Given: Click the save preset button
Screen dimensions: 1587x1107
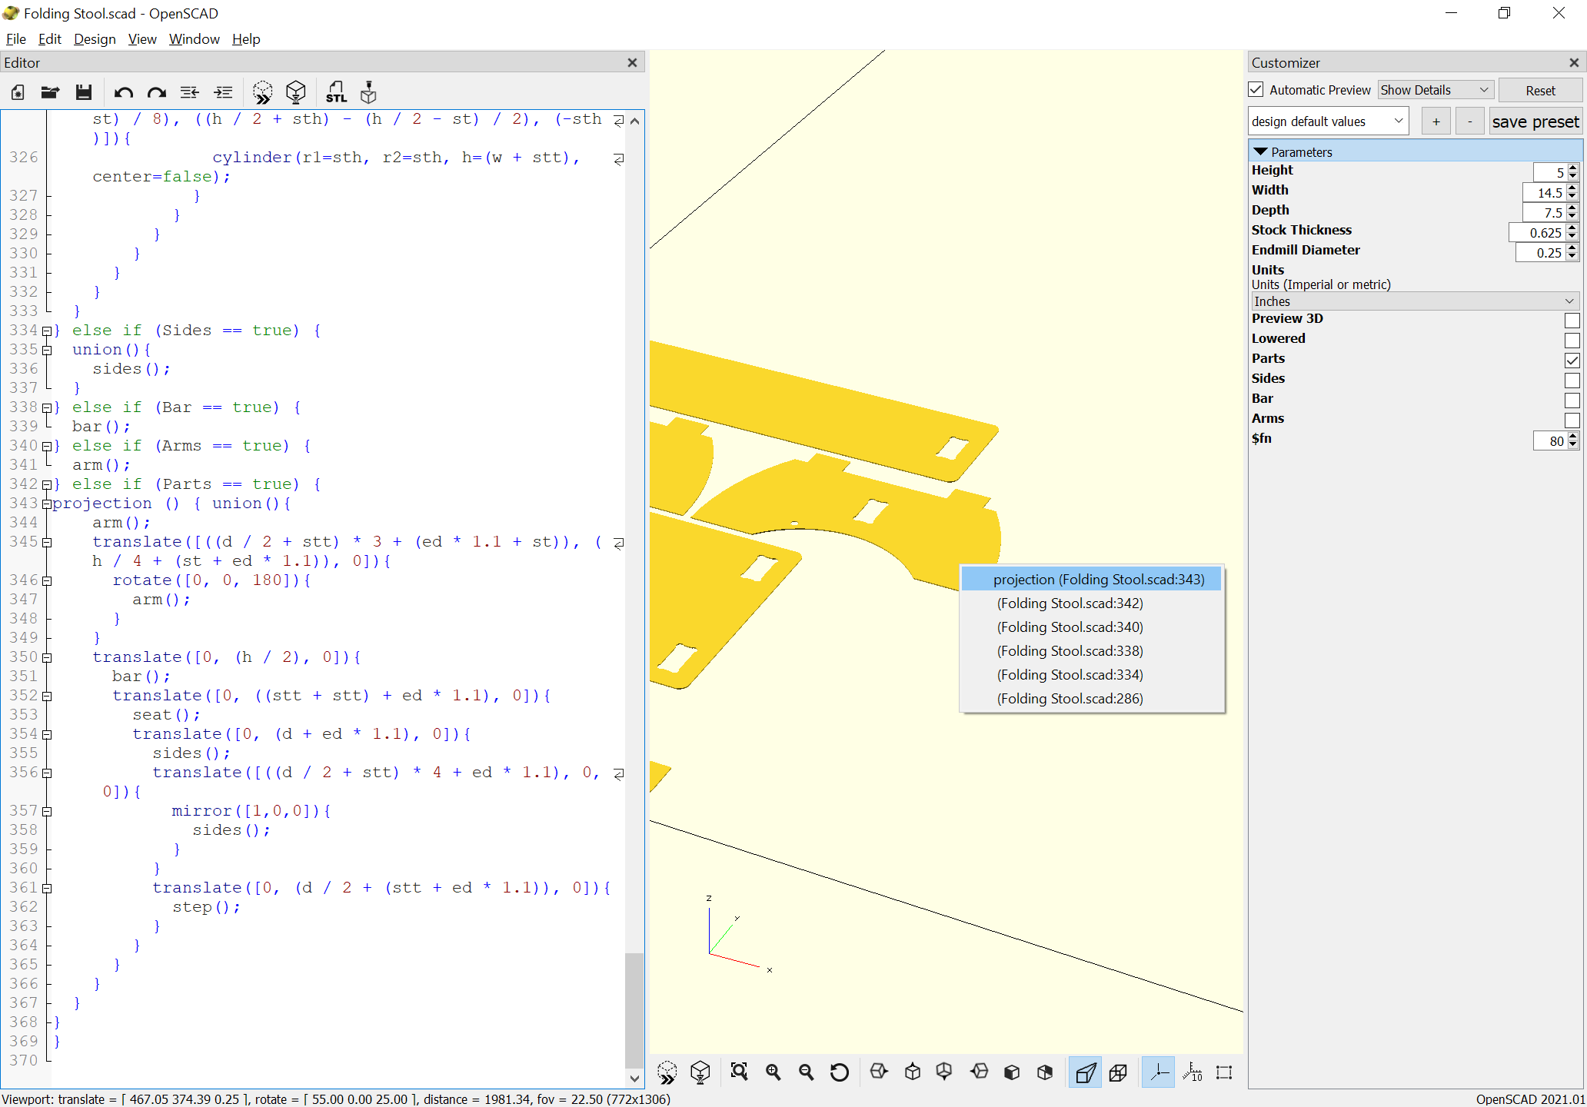Looking at the screenshot, I should click(x=1535, y=121).
